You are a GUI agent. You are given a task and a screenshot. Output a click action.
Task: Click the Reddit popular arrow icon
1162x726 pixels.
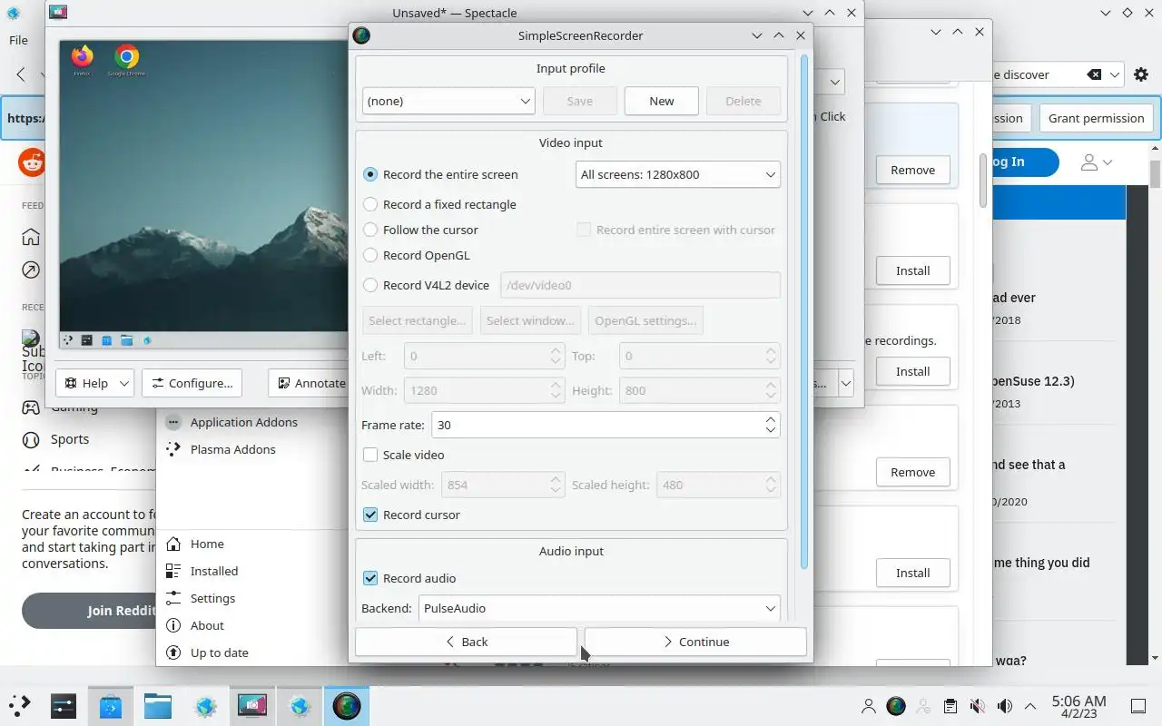31,270
